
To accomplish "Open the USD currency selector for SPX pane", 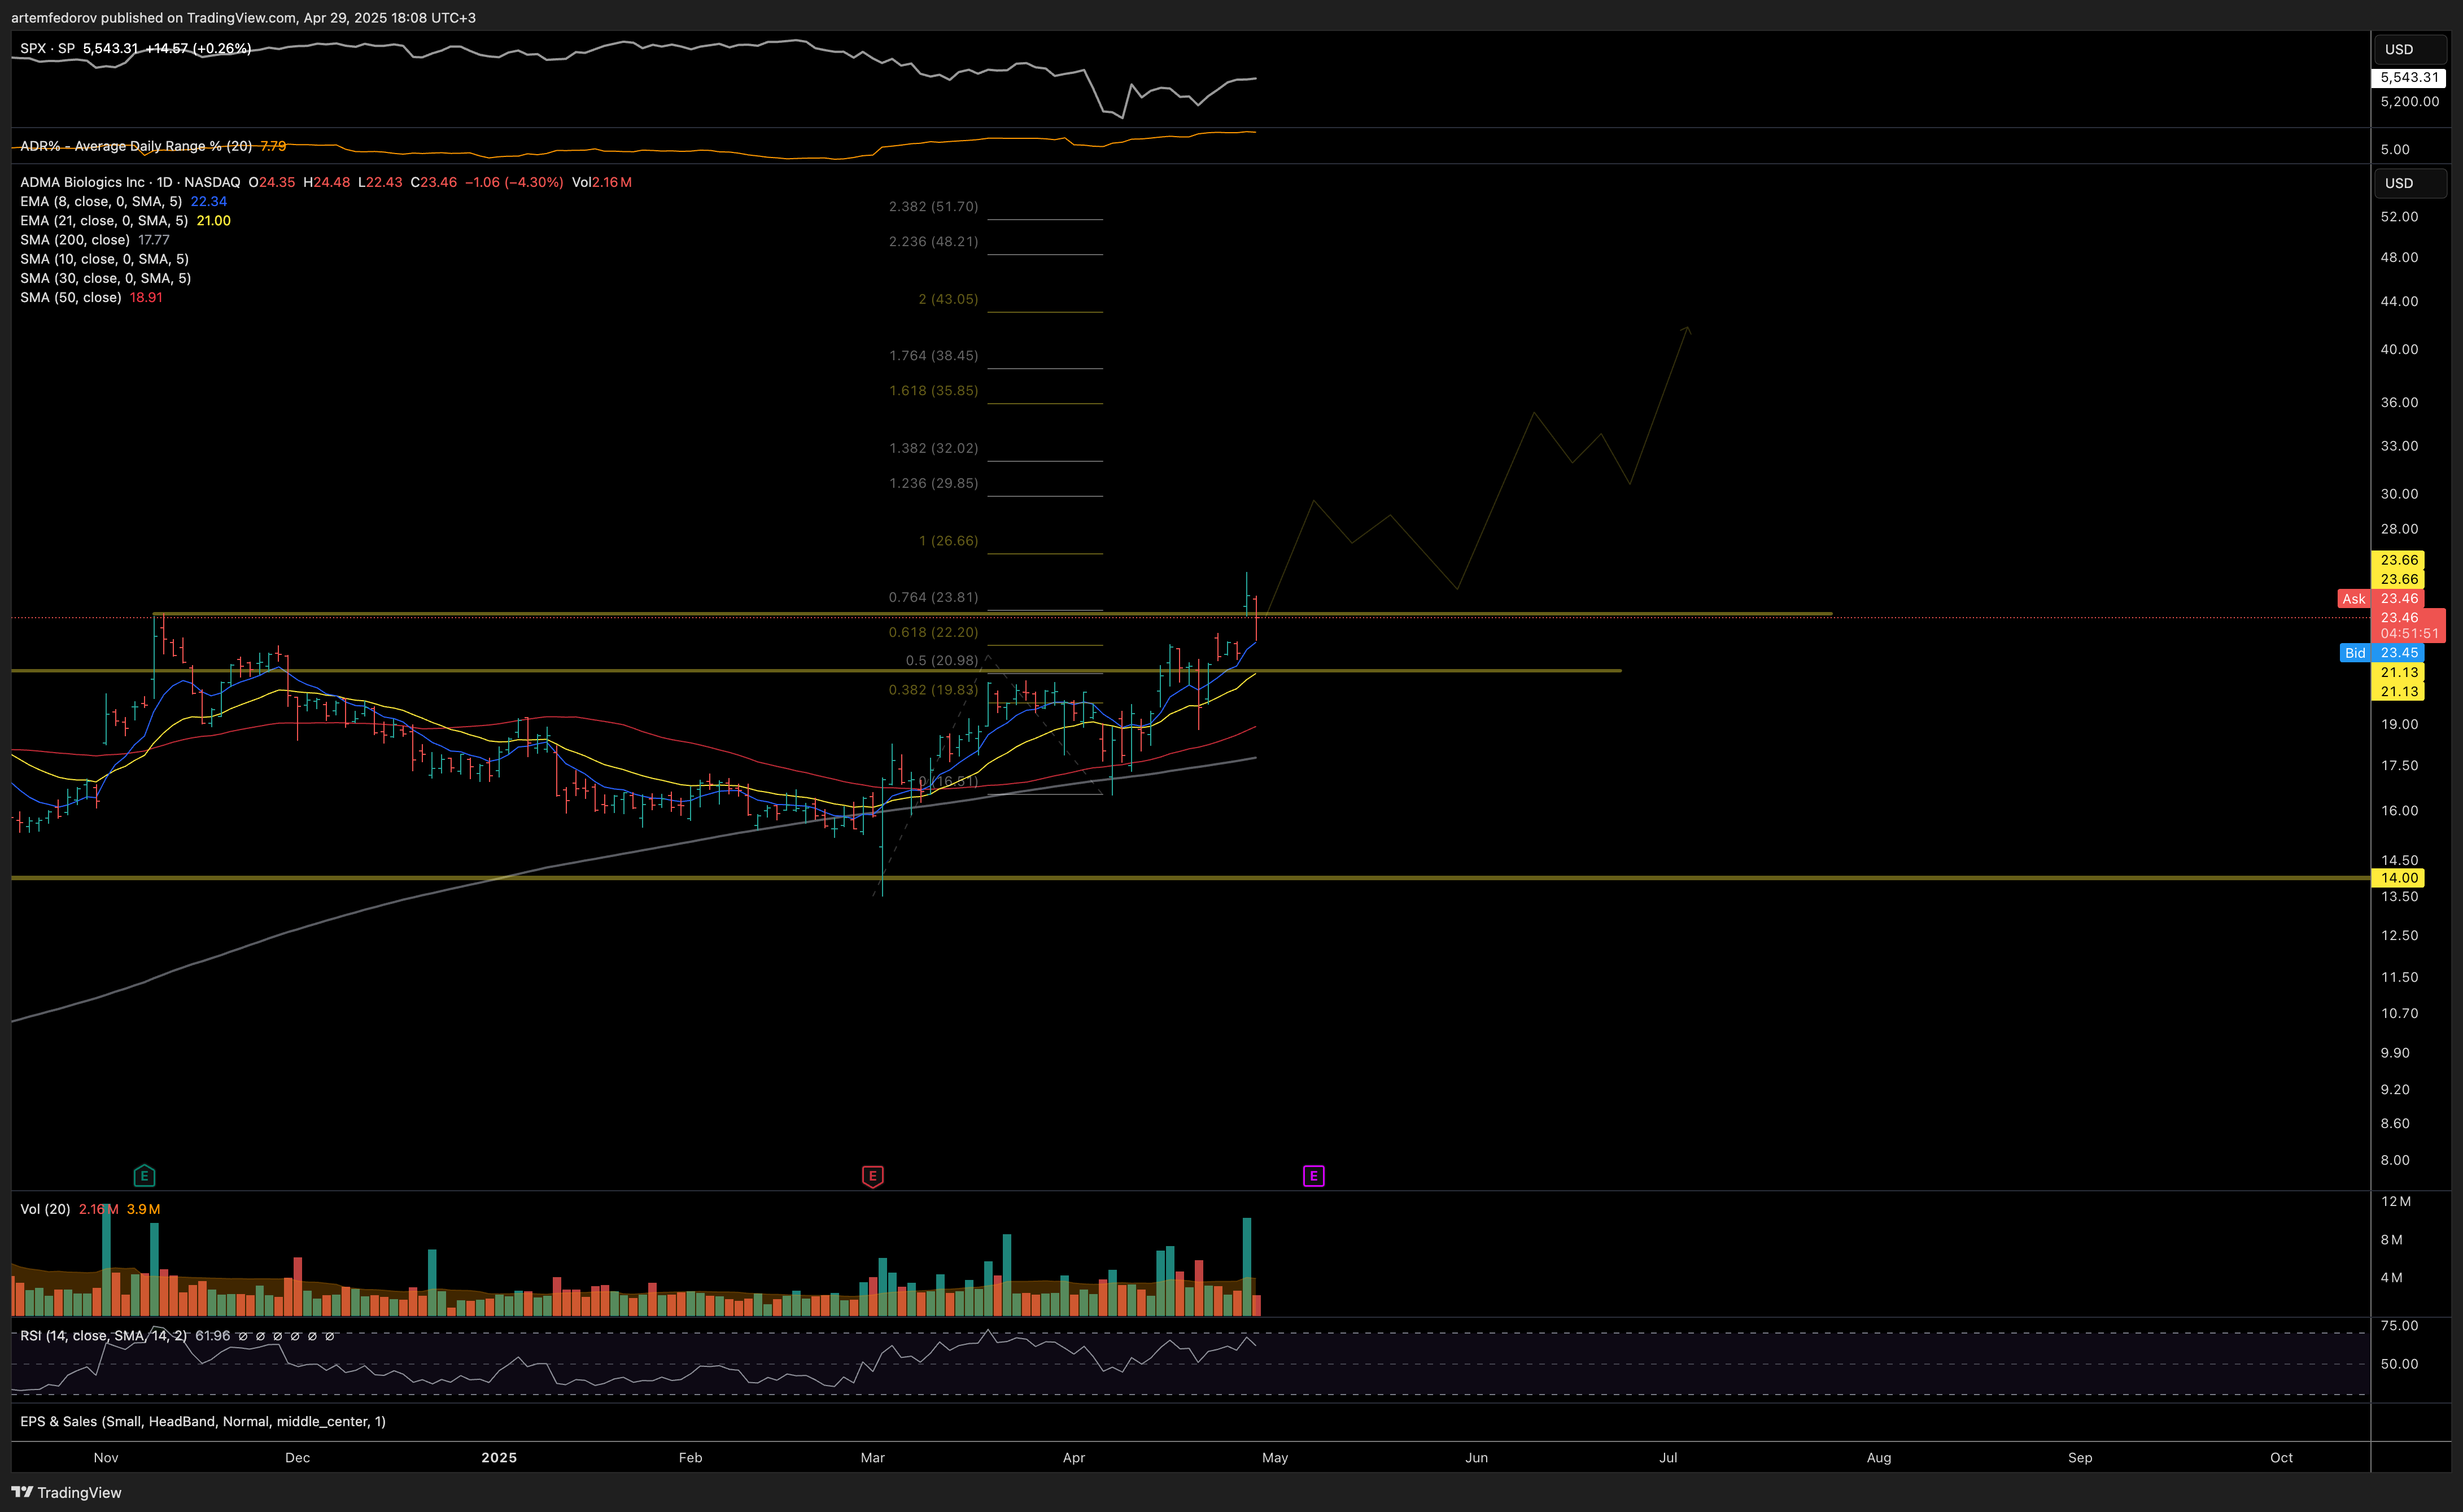I will [x=2410, y=49].
